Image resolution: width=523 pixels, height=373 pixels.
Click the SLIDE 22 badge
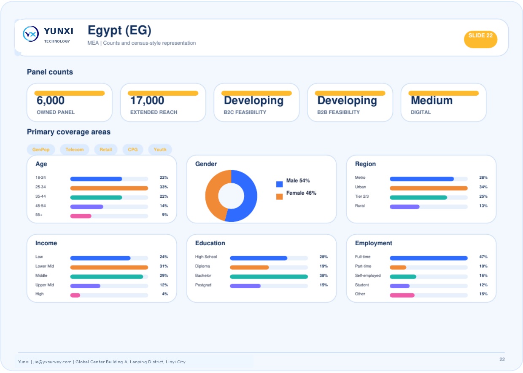480,39
